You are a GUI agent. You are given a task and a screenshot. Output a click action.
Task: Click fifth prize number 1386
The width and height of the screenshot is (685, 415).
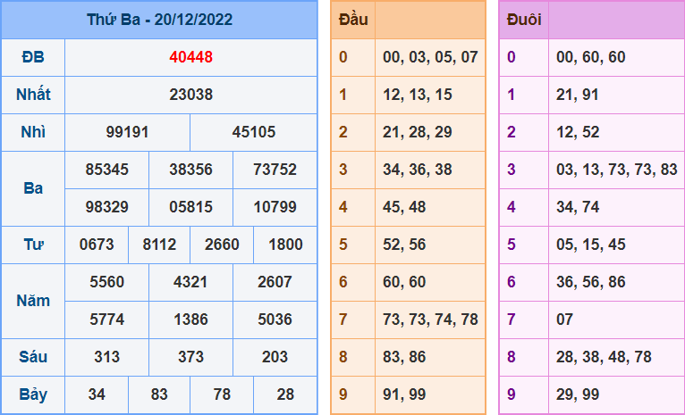click(x=190, y=320)
